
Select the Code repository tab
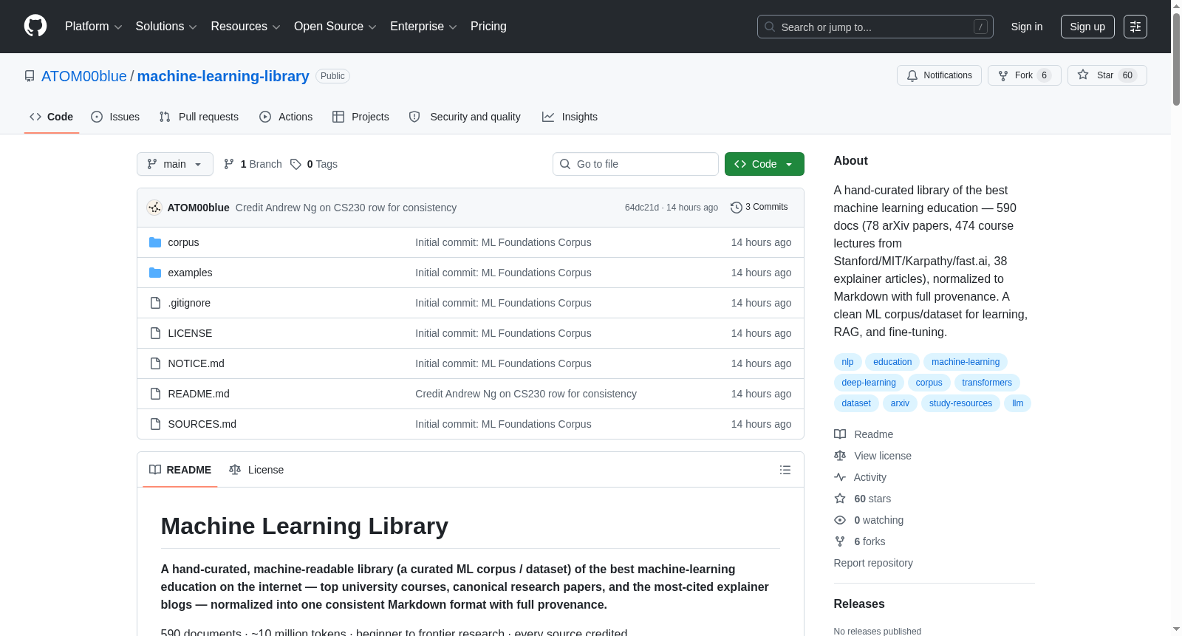52,117
